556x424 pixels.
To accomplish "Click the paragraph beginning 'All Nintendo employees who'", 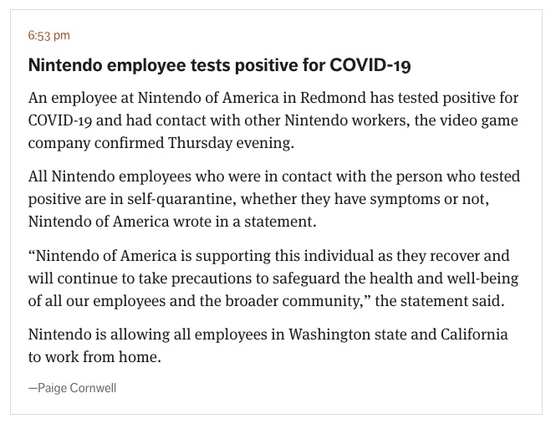I will pyautogui.click(x=274, y=199).
